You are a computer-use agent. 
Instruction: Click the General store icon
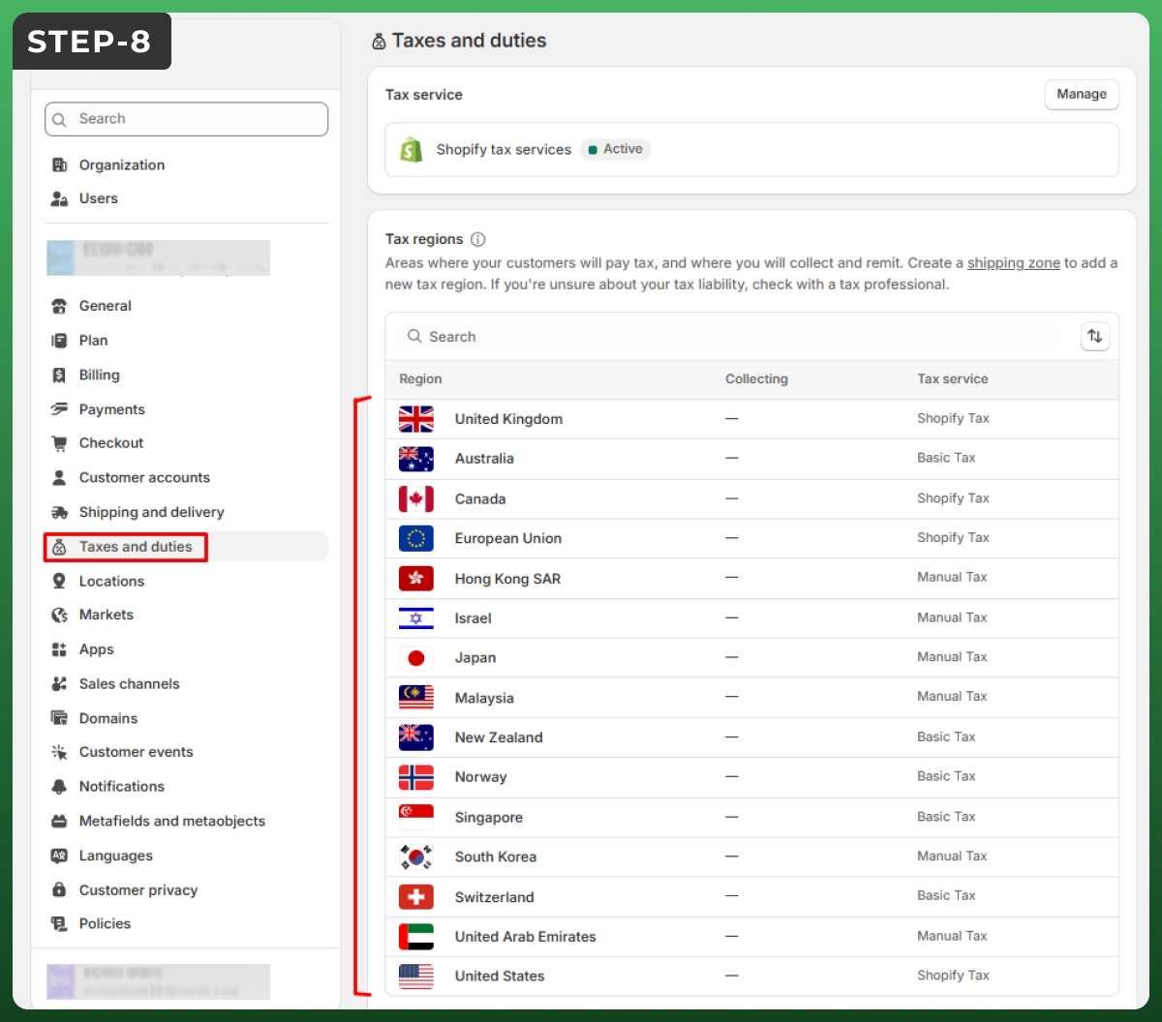[59, 306]
